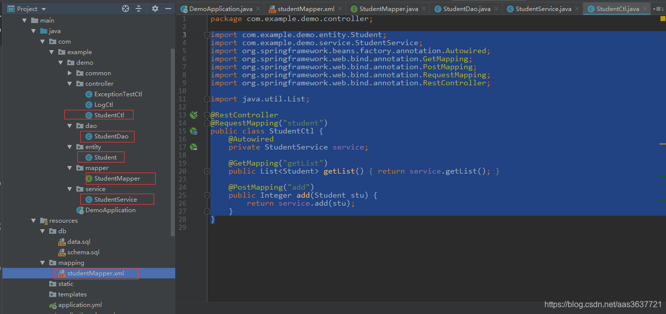Collapse the example package
666x314 pixels.
coord(52,52)
